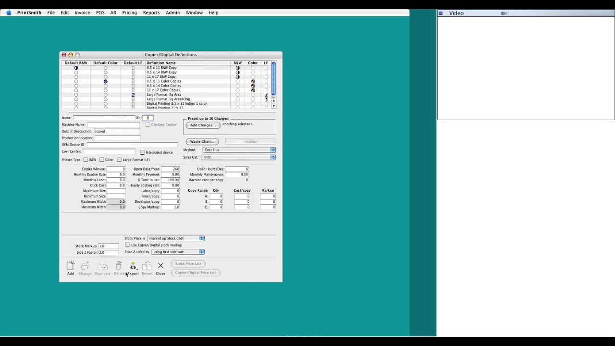Click the Machine Name input field
This screenshot has height=346, width=615.
point(113,124)
